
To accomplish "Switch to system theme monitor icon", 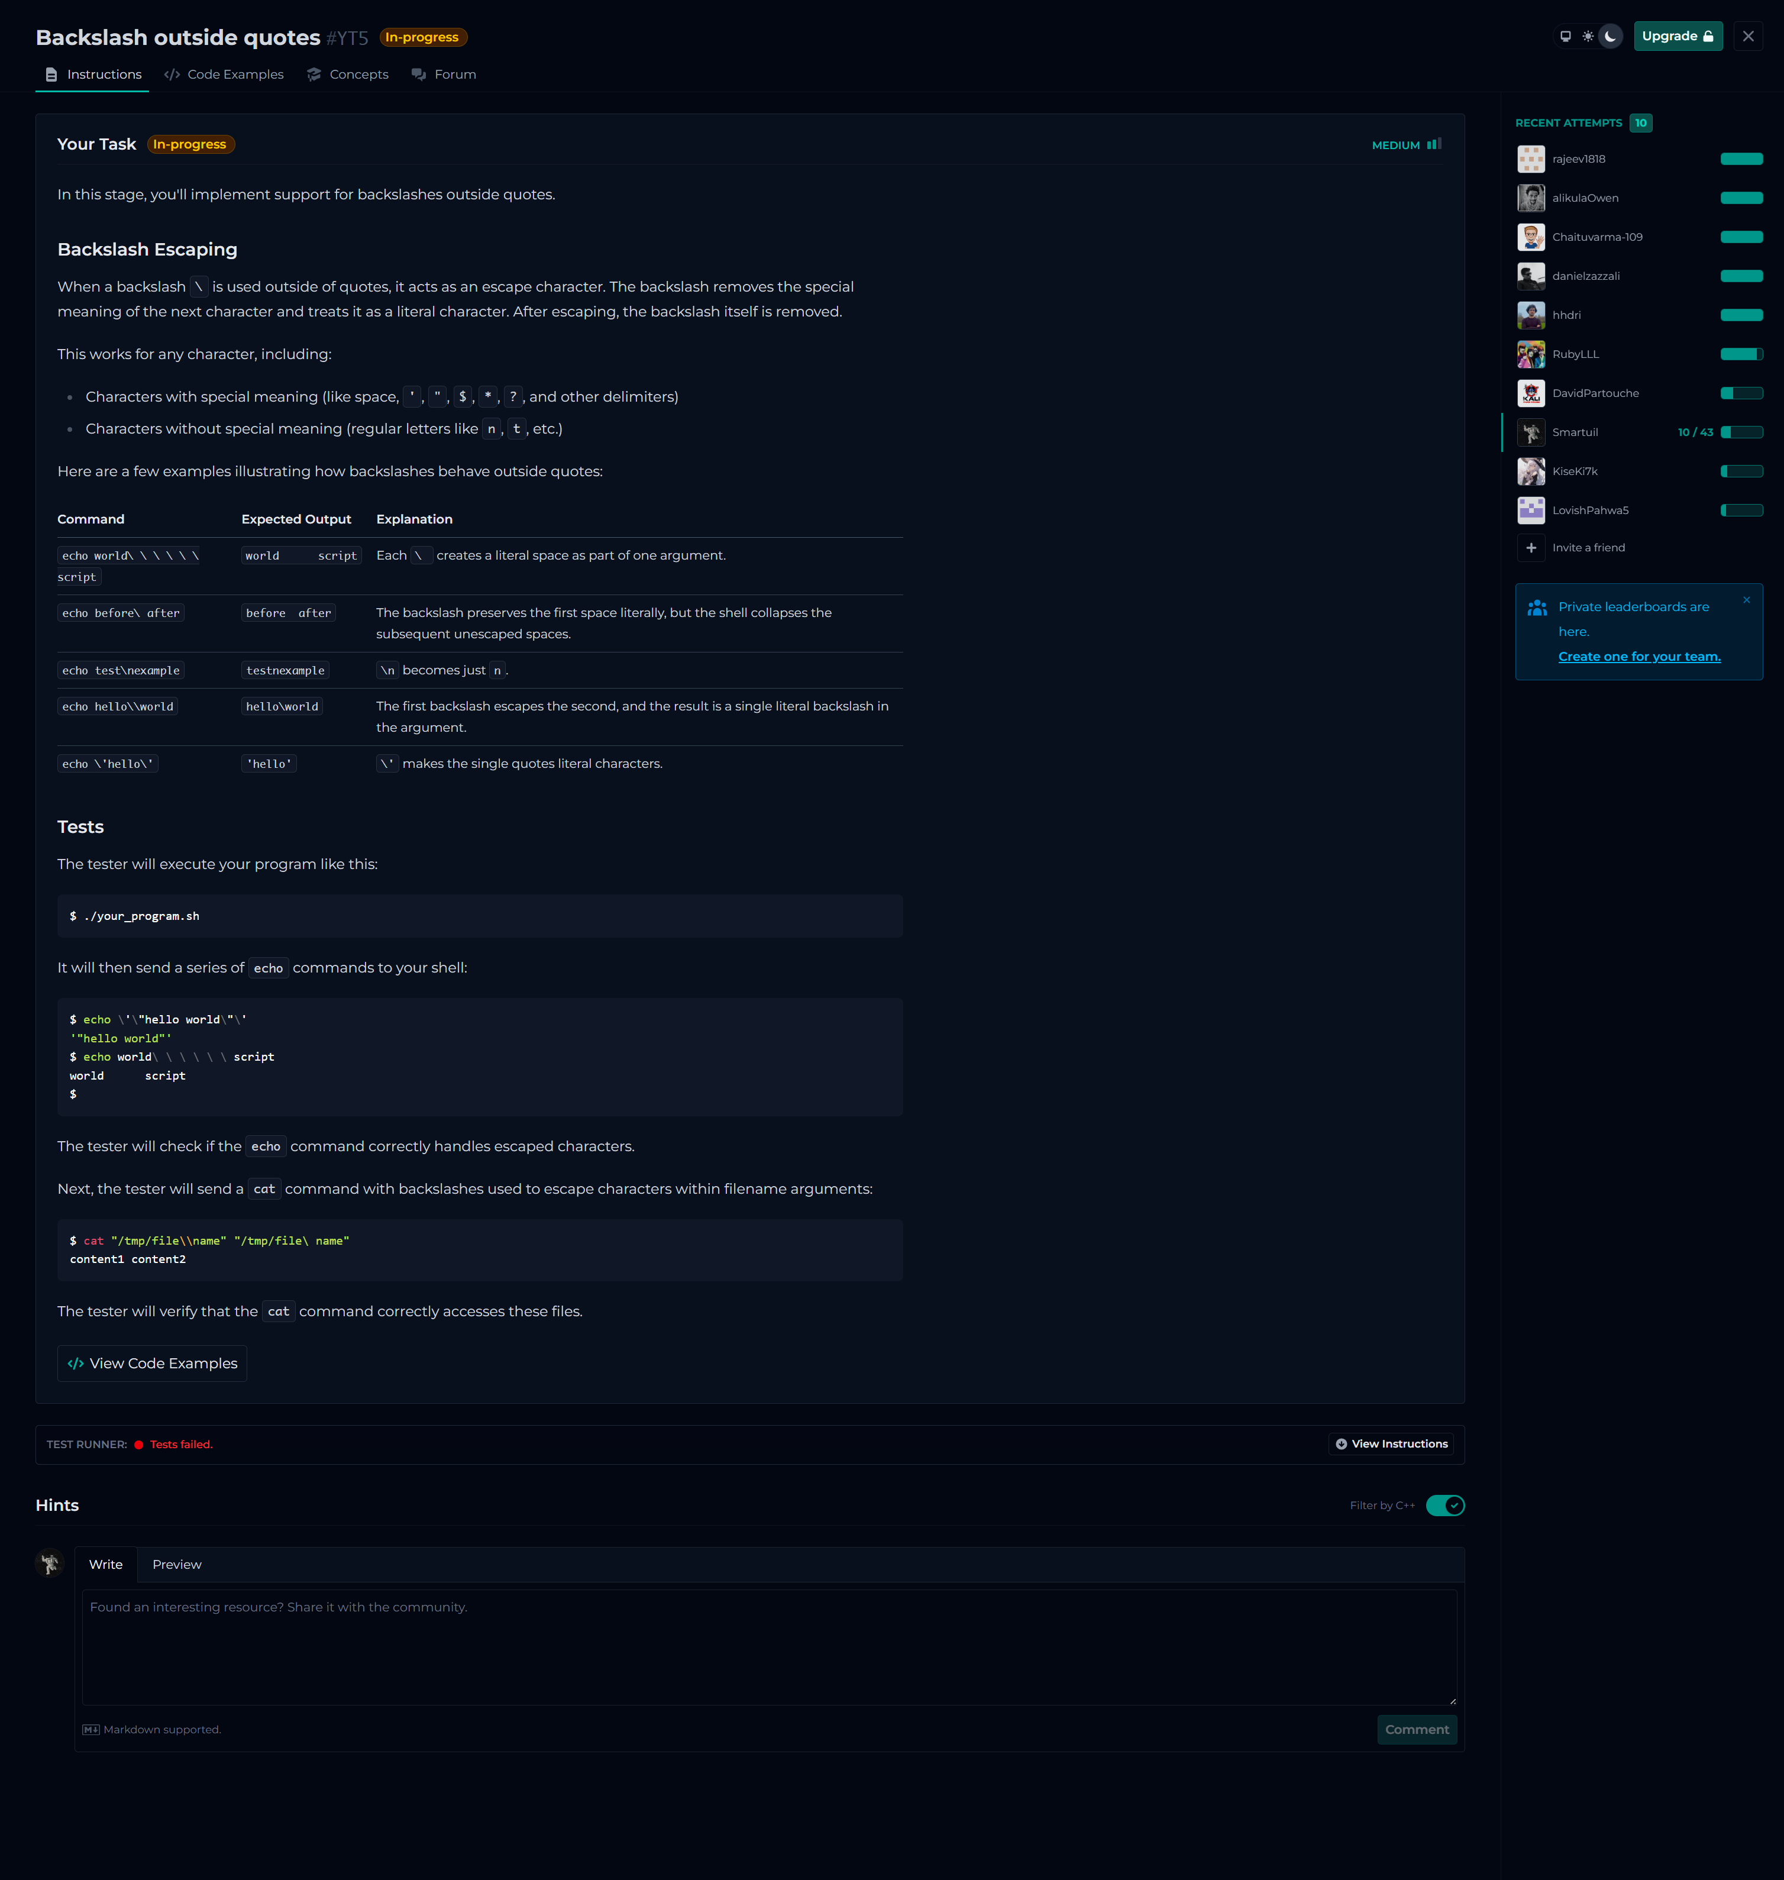I will pos(1565,36).
